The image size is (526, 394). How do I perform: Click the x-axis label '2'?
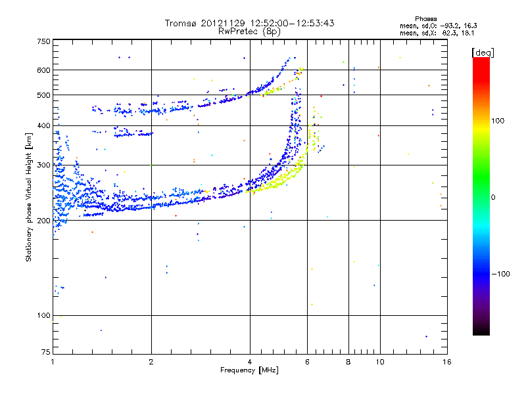[151, 362]
